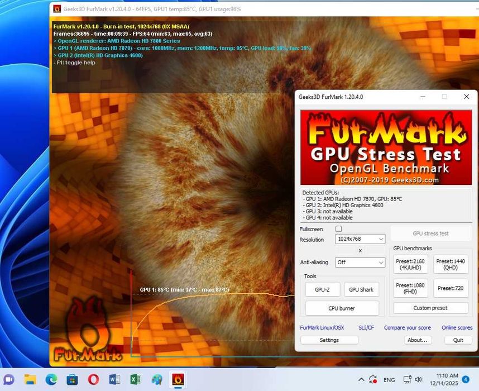Toggle the Fullscreen checkbox
479x391 pixels.
[x=338, y=228]
